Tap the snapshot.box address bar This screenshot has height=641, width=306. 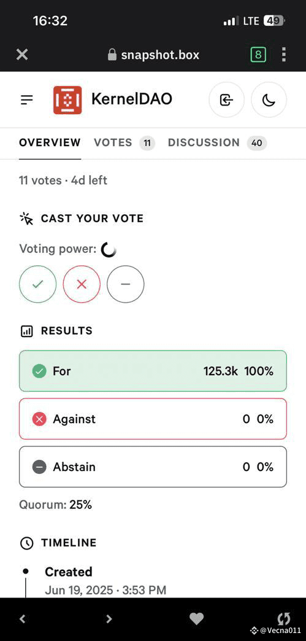tap(153, 55)
